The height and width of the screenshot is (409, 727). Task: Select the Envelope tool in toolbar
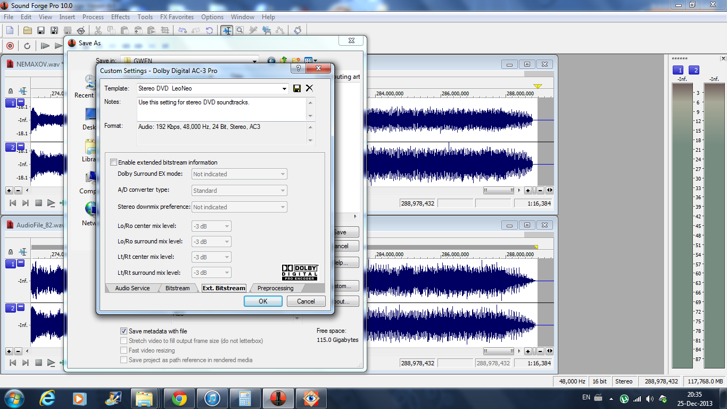click(x=280, y=30)
